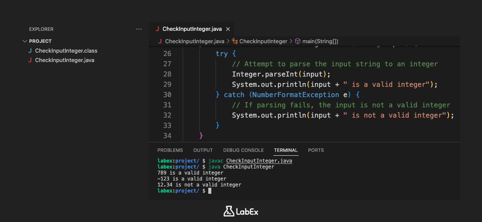Open the DEBUG CONSOLE tab
The image size is (482, 222).
pos(243,150)
